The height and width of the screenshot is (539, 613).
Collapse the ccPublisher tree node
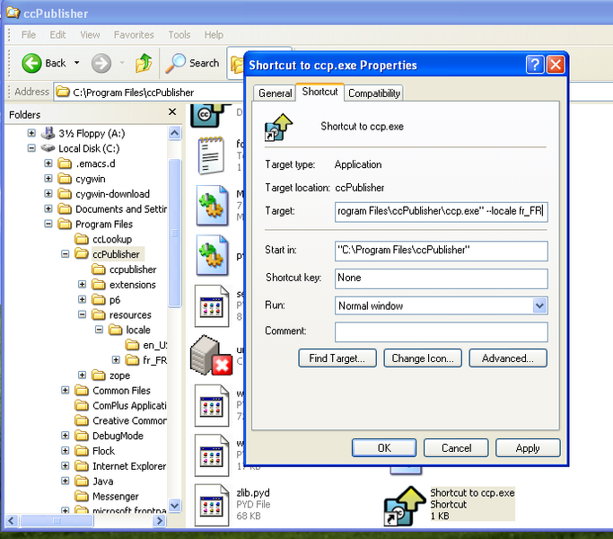tap(66, 254)
